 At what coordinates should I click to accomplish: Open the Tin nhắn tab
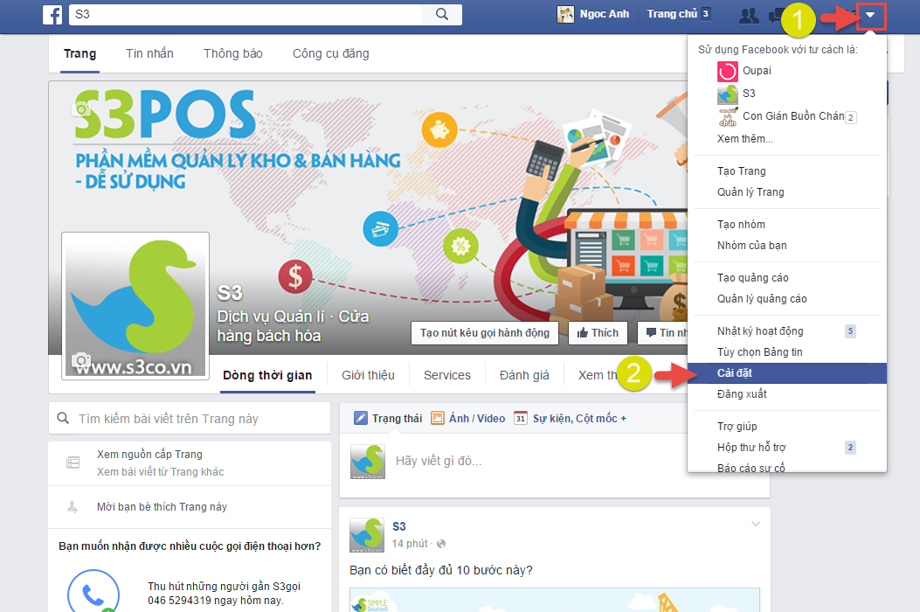pyautogui.click(x=149, y=54)
